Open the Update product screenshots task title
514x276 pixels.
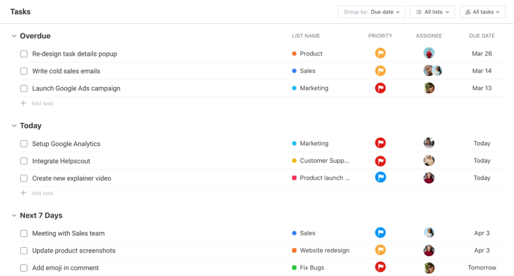[x=74, y=250]
